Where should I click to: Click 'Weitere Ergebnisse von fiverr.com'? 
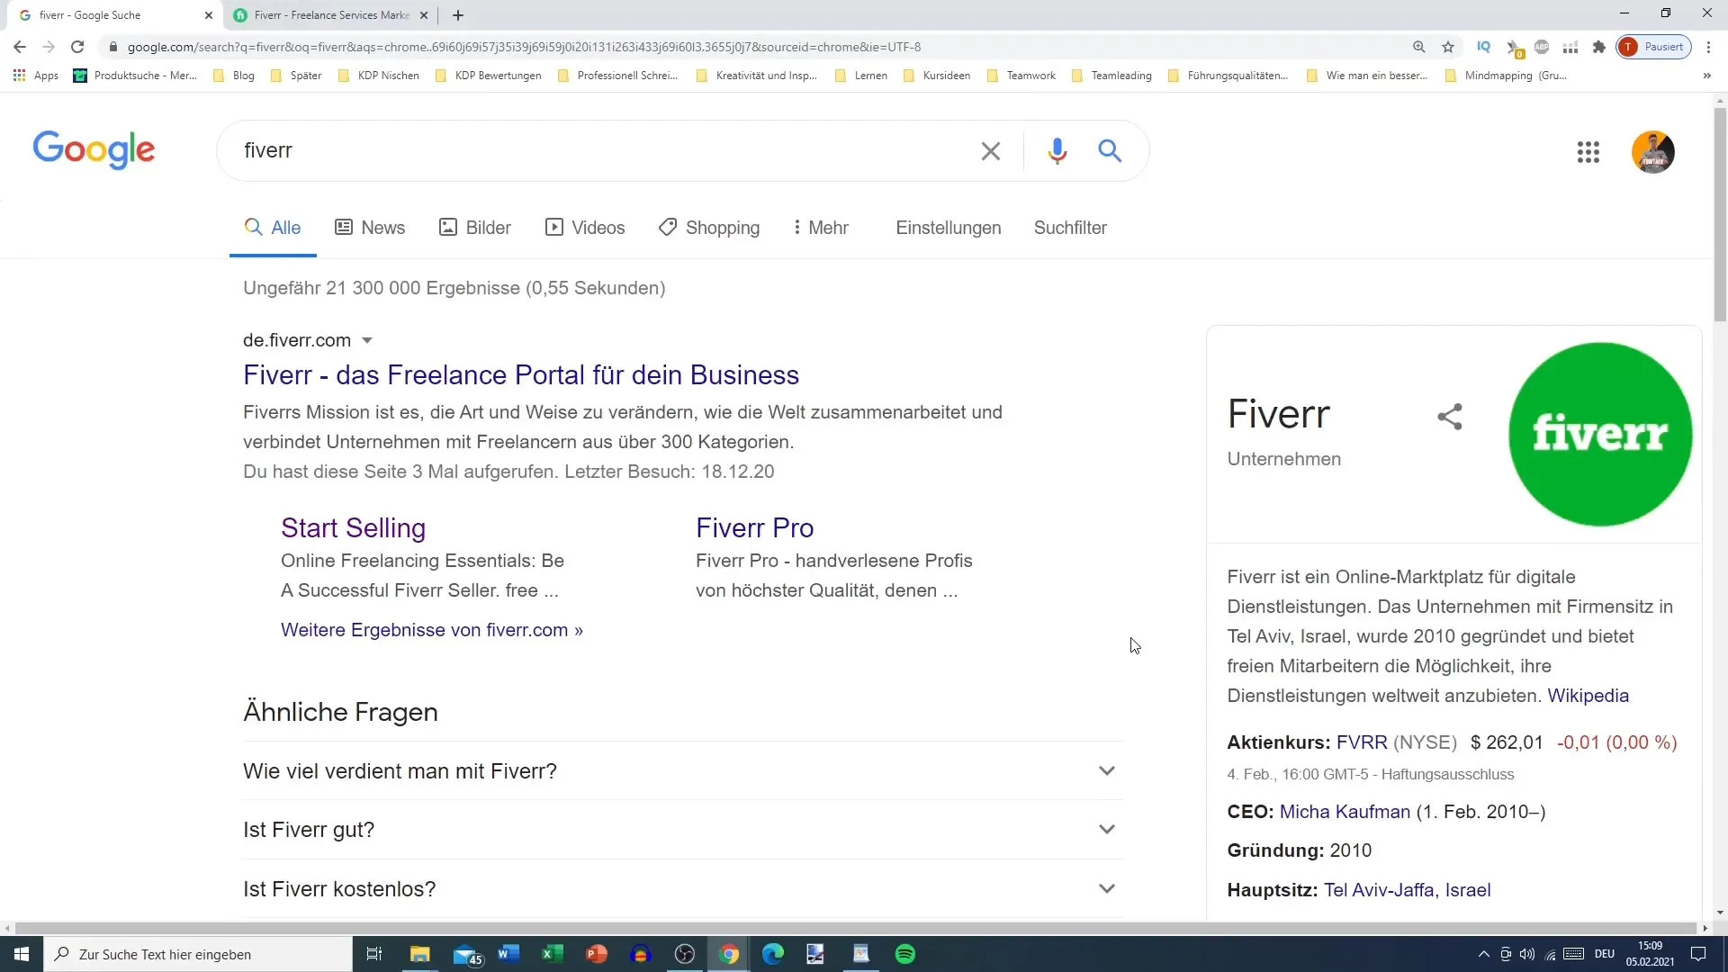tap(432, 630)
